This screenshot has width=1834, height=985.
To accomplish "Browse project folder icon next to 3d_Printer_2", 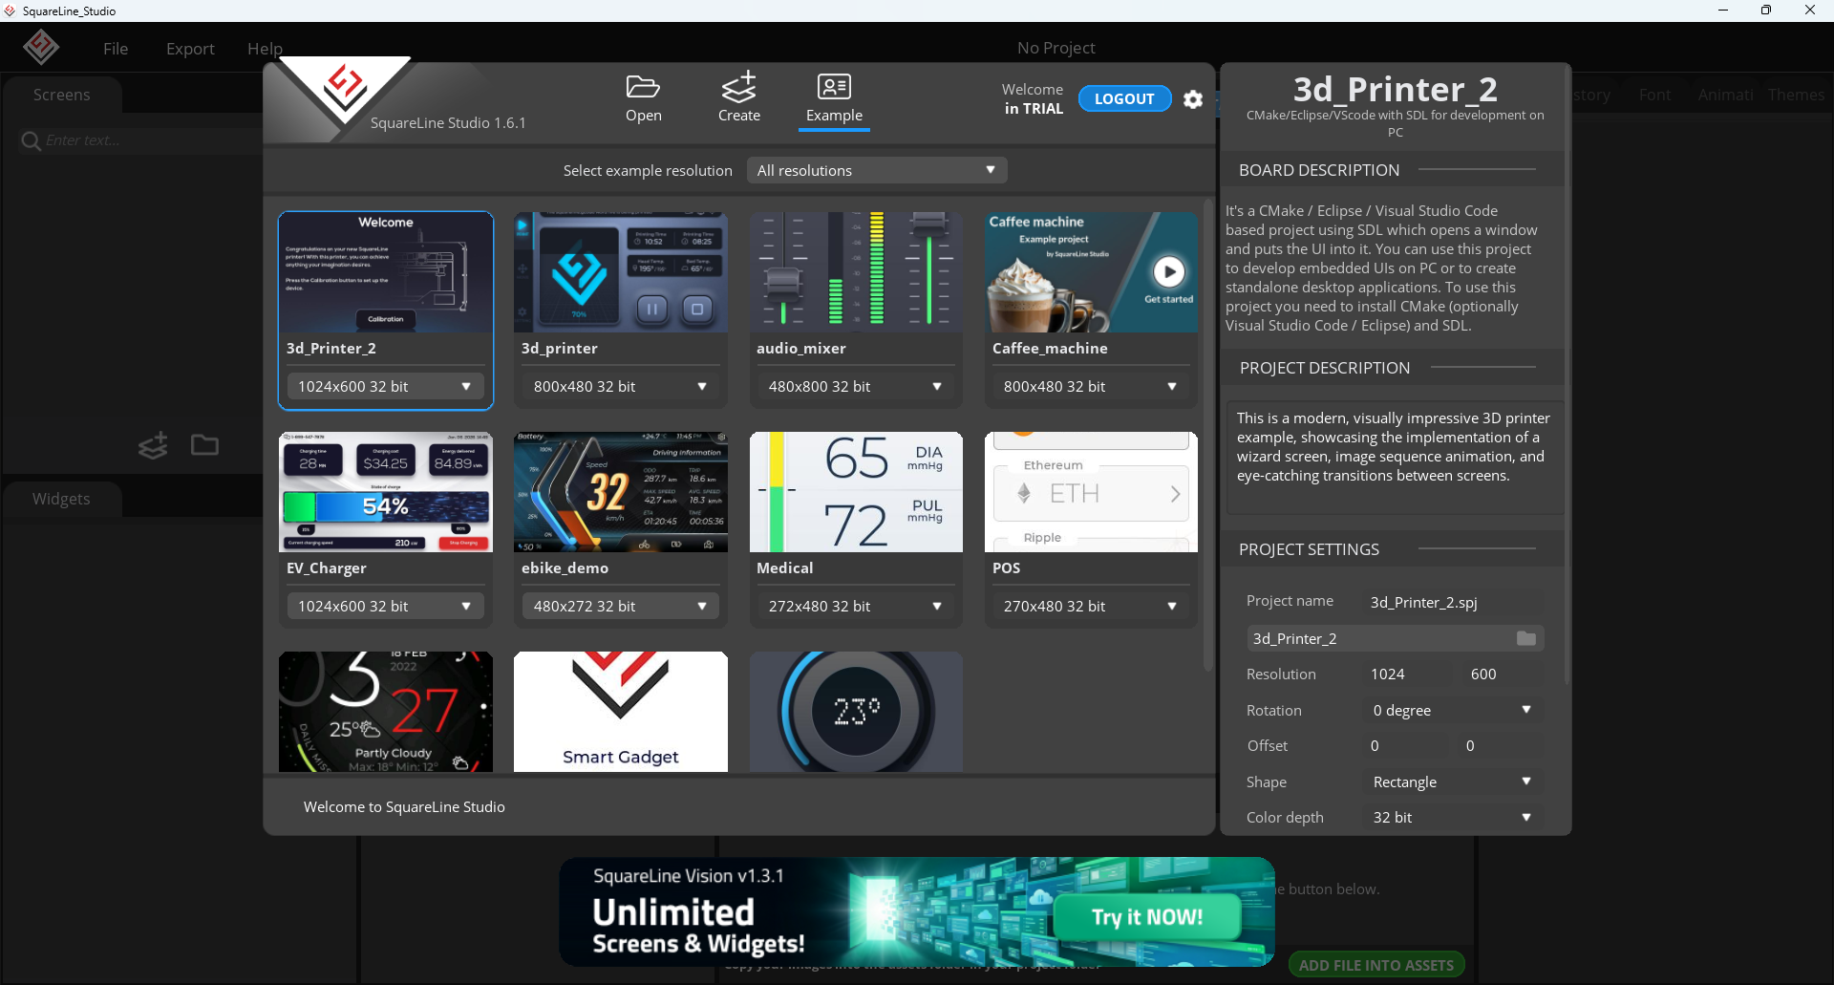I will pos(1525,638).
